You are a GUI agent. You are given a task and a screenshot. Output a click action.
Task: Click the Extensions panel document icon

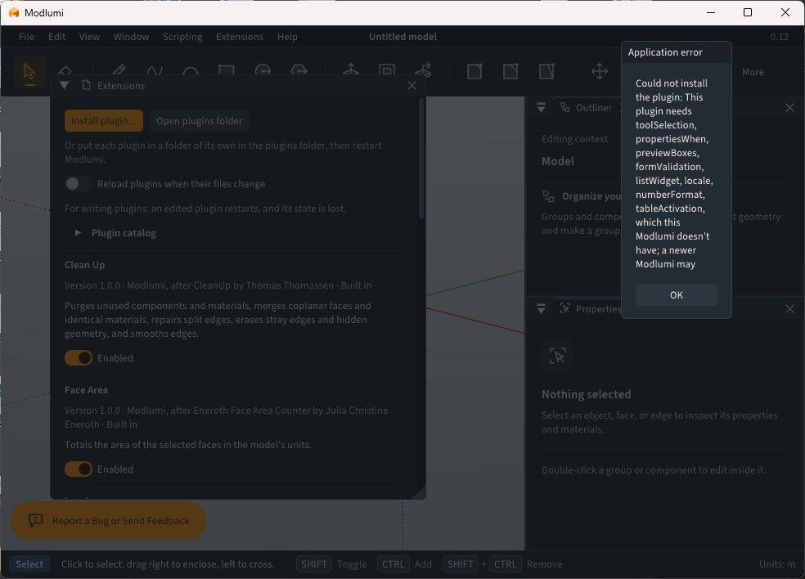[x=86, y=85]
